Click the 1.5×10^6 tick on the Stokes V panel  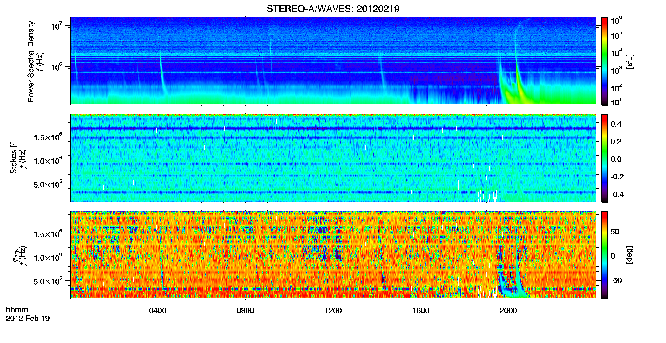click(x=48, y=137)
